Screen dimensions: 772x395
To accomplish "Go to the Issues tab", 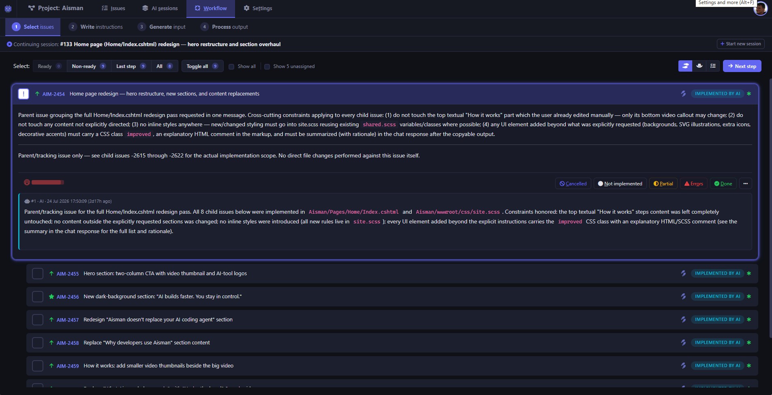I will tap(113, 8).
